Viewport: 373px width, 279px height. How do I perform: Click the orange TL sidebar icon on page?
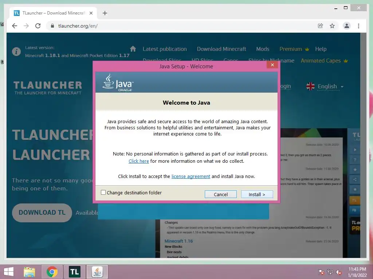coord(354,200)
